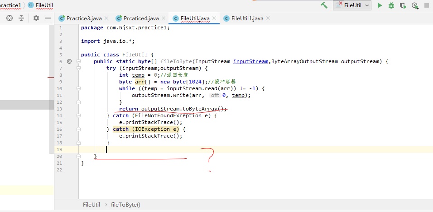Collapse all in project panel toolbar
Image resolution: width=433 pixels, height=212 pixels.
click(21, 18)
